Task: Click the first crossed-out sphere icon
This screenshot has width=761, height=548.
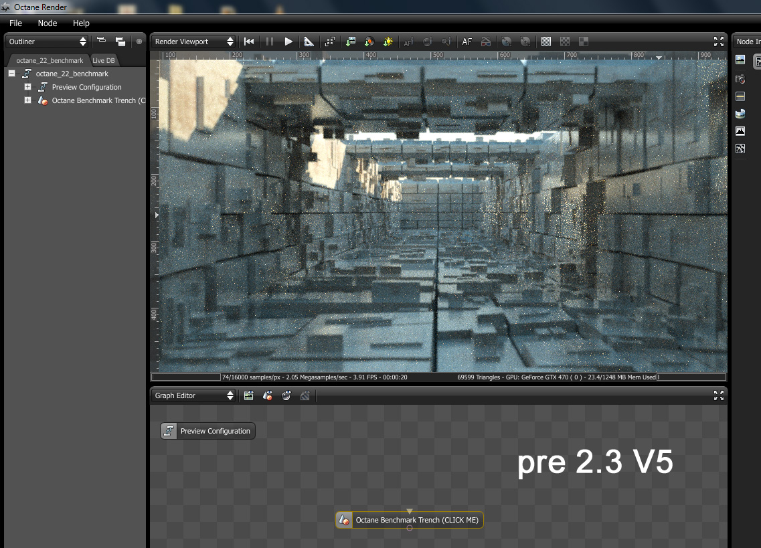Action: (506, 41)
